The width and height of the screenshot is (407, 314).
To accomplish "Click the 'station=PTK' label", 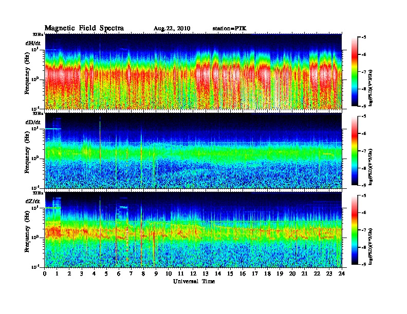I will coord(229,28).
